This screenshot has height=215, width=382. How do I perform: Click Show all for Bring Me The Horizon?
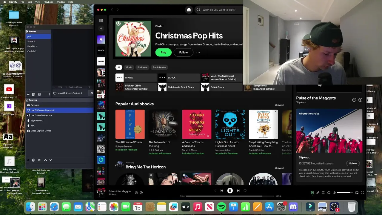pyautogui.click(x=279, y=168)
